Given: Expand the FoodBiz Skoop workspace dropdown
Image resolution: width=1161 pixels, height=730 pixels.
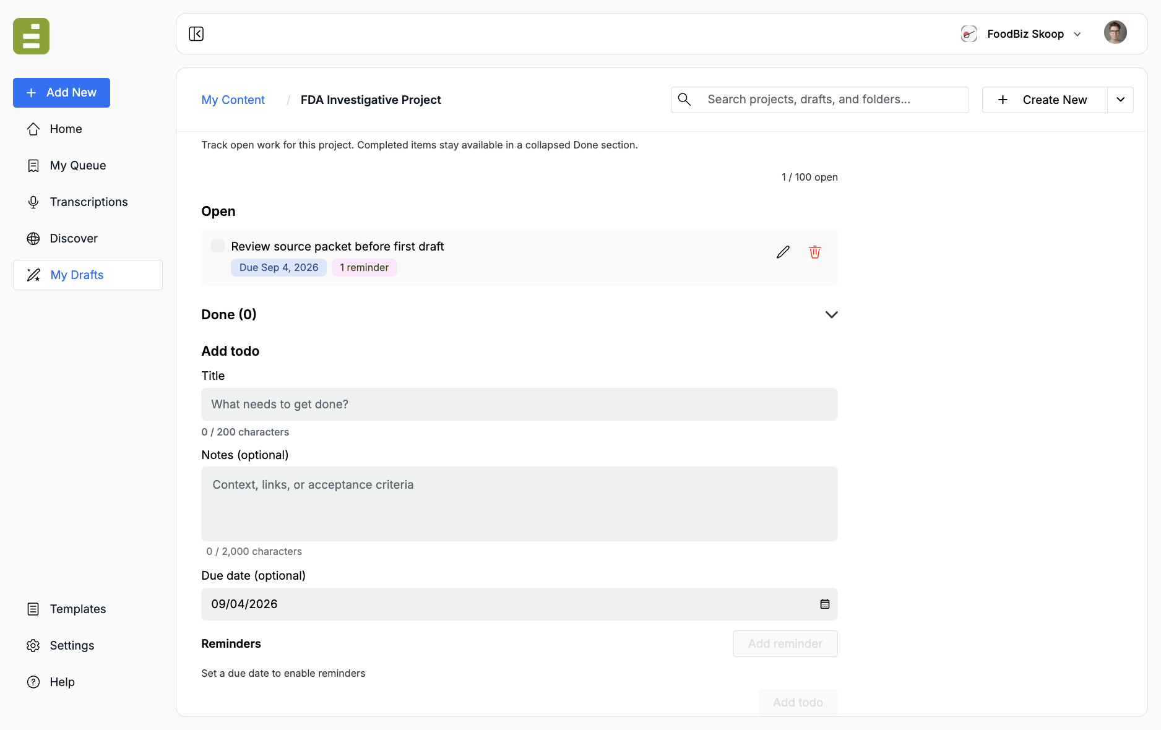Looking at the screenshot, I should point(1077,34).
